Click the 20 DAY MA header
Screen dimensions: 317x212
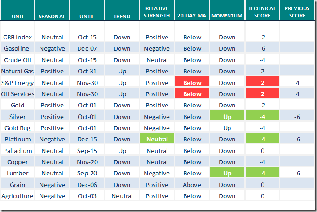(192, 16)
